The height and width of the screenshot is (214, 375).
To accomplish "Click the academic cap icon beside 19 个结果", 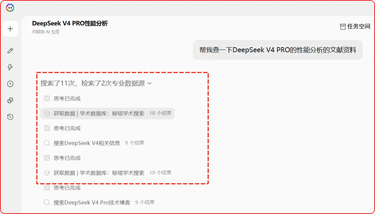I will [47, 173].
